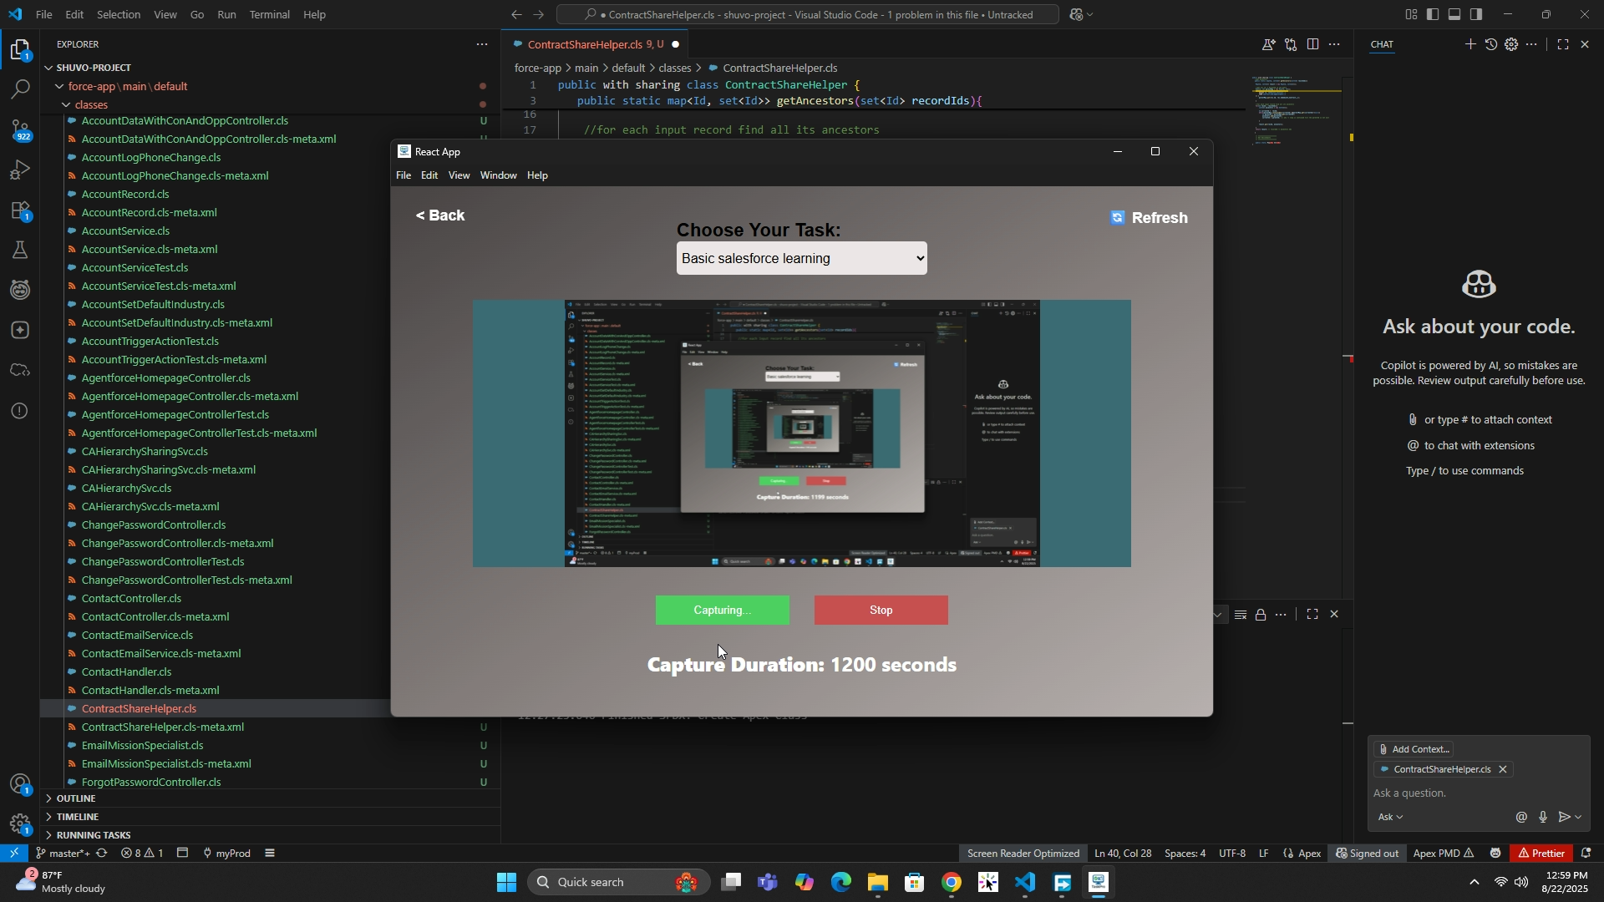The image size is (1604, 902).
Task: Open the Source Control view icon
Action: pyautogui.click(x=20, y=129)
